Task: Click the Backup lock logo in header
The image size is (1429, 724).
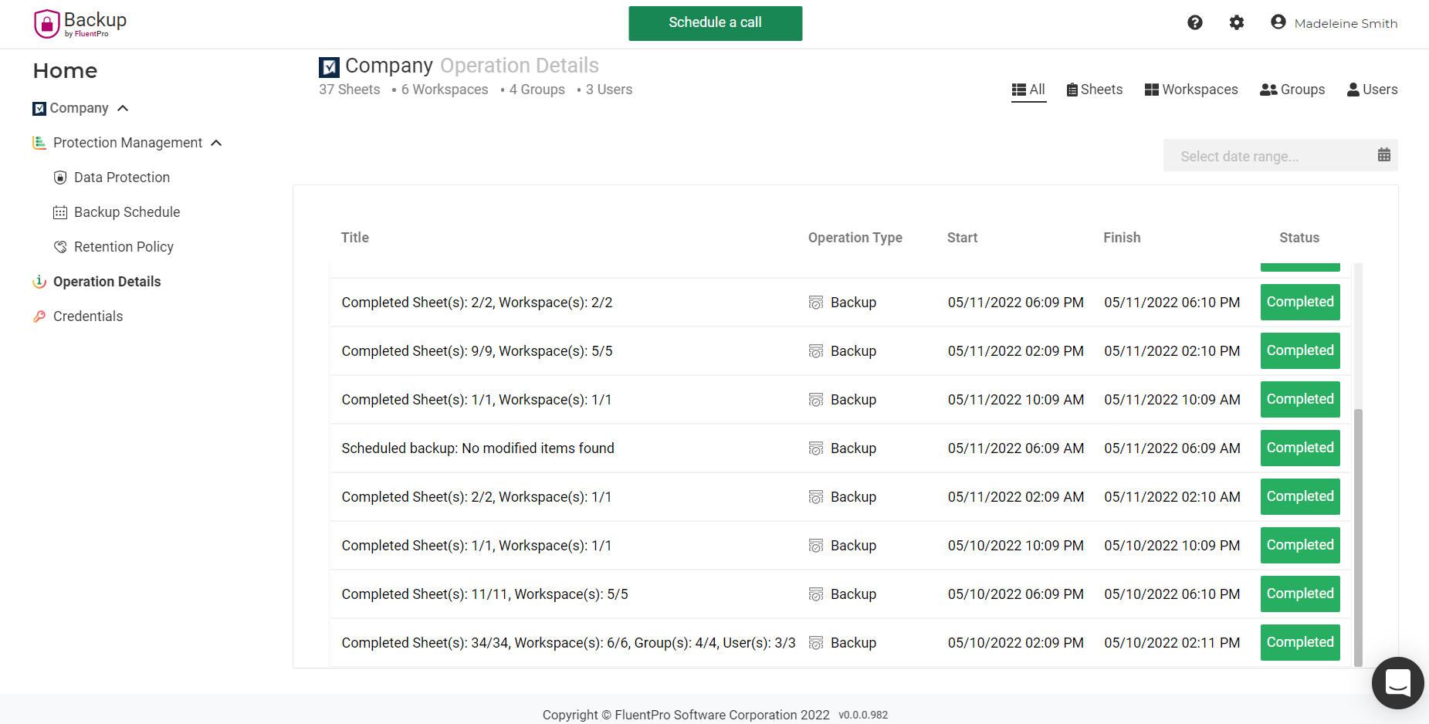Action: 46,23
